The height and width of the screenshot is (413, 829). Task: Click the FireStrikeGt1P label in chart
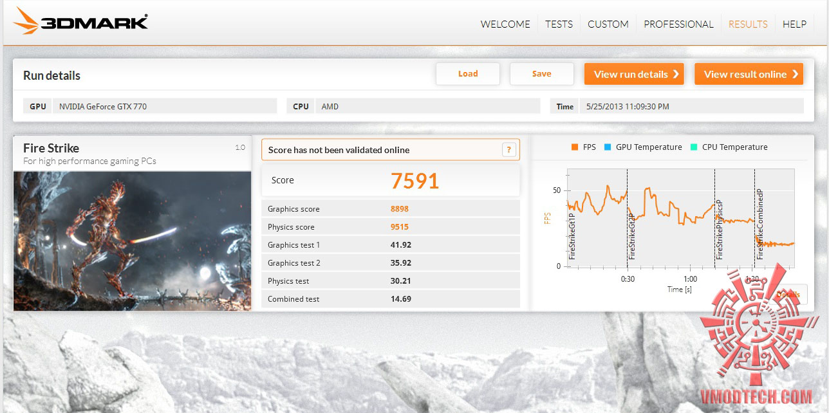coord(572,237)
